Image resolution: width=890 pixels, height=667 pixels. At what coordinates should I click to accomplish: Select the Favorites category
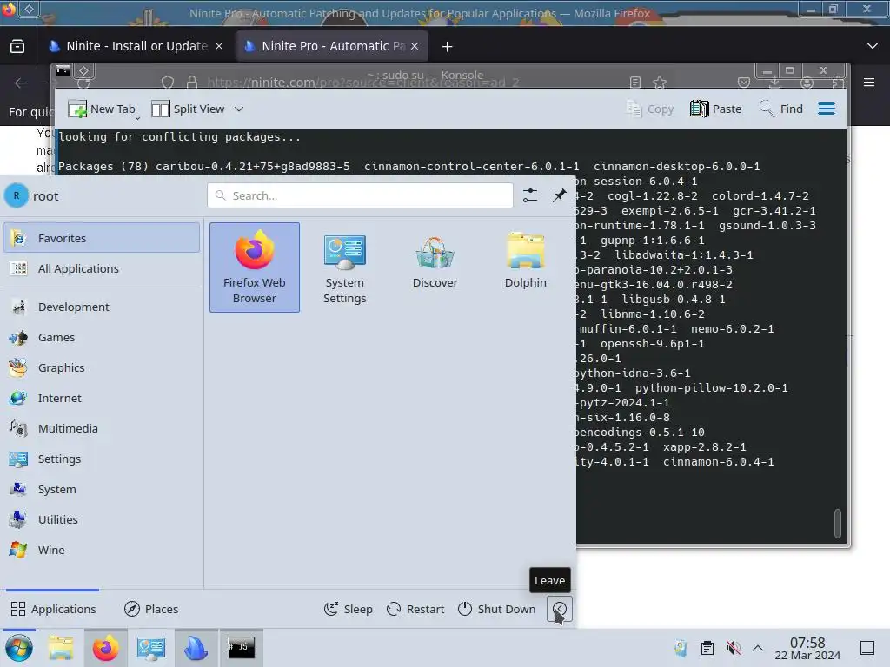(102, 238)
